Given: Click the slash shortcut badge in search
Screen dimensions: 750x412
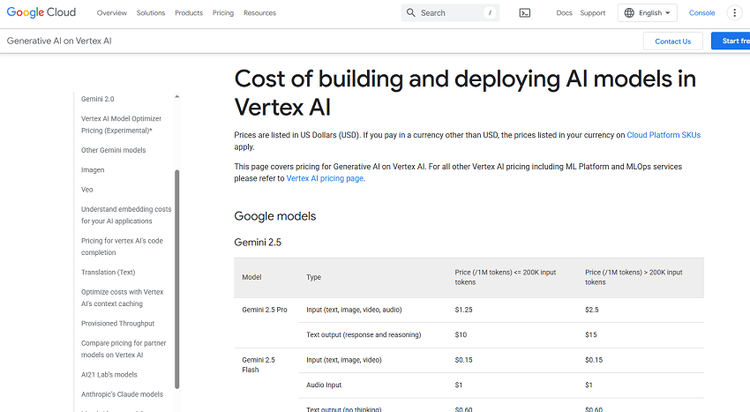Looking at the screenshot, I should pos(490,13).
